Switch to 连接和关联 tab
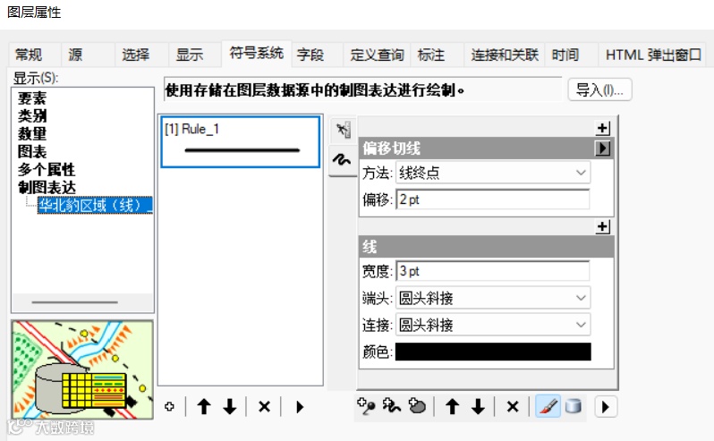The height and width of the screenshot is (441, 714). pos(505,55)
